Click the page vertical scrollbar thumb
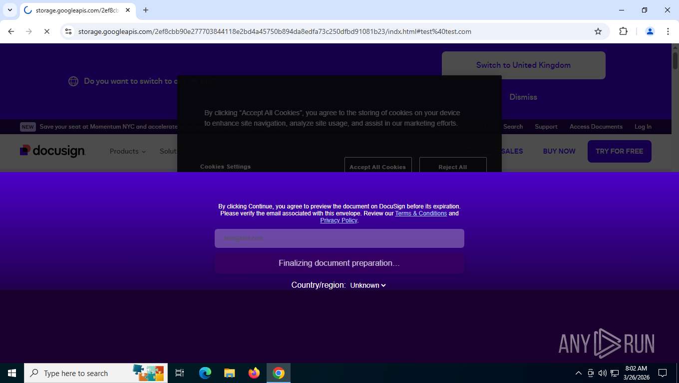The image size is (679, 383). click(675, 61)
